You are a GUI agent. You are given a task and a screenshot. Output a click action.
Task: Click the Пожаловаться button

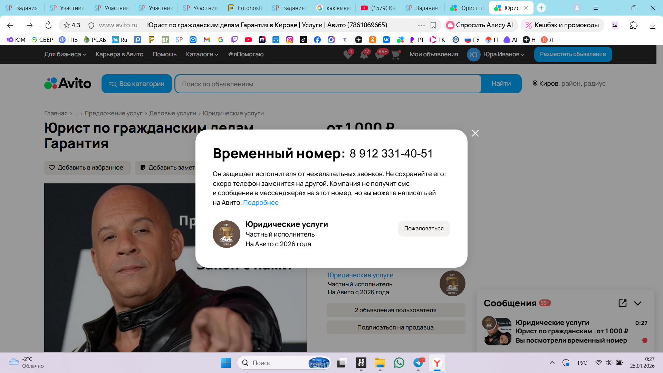[x=424, y=229]
